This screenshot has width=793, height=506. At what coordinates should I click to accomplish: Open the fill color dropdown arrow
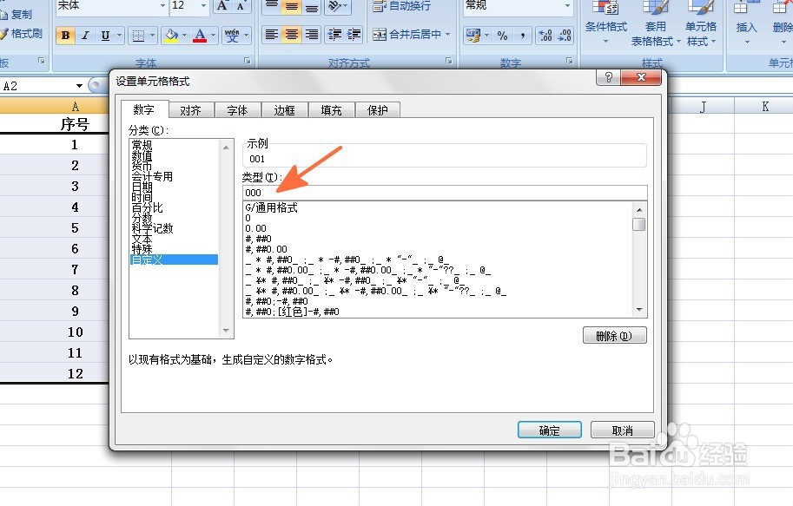pyautogui.click(x=185, y=36)
